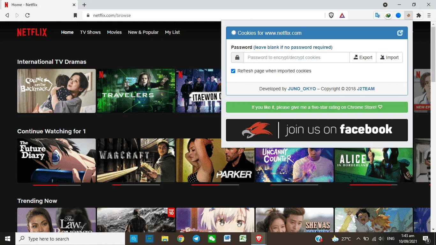Click the Trending Now heading

point(37,201)
